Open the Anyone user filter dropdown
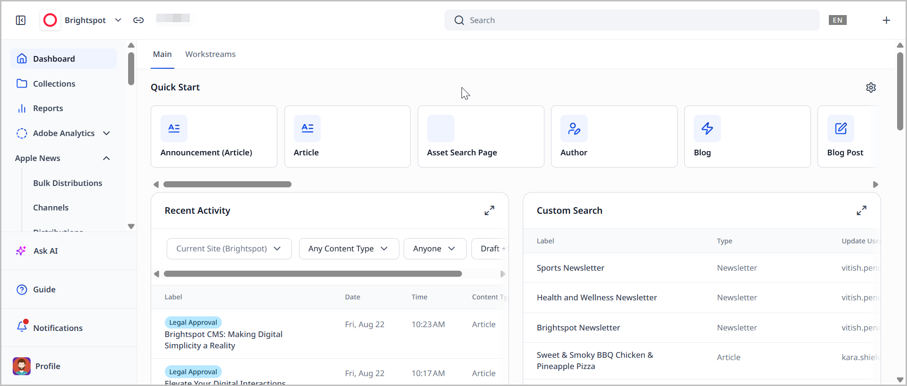The width and height of the screenshot is (907, 386). pyautogui.click(x=435, y=249)
